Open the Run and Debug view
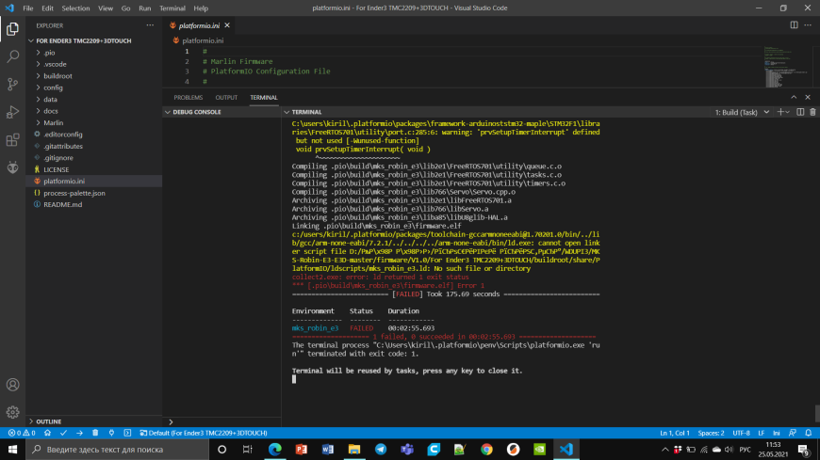This screenshot has width=820, height=460. (12, 112)
